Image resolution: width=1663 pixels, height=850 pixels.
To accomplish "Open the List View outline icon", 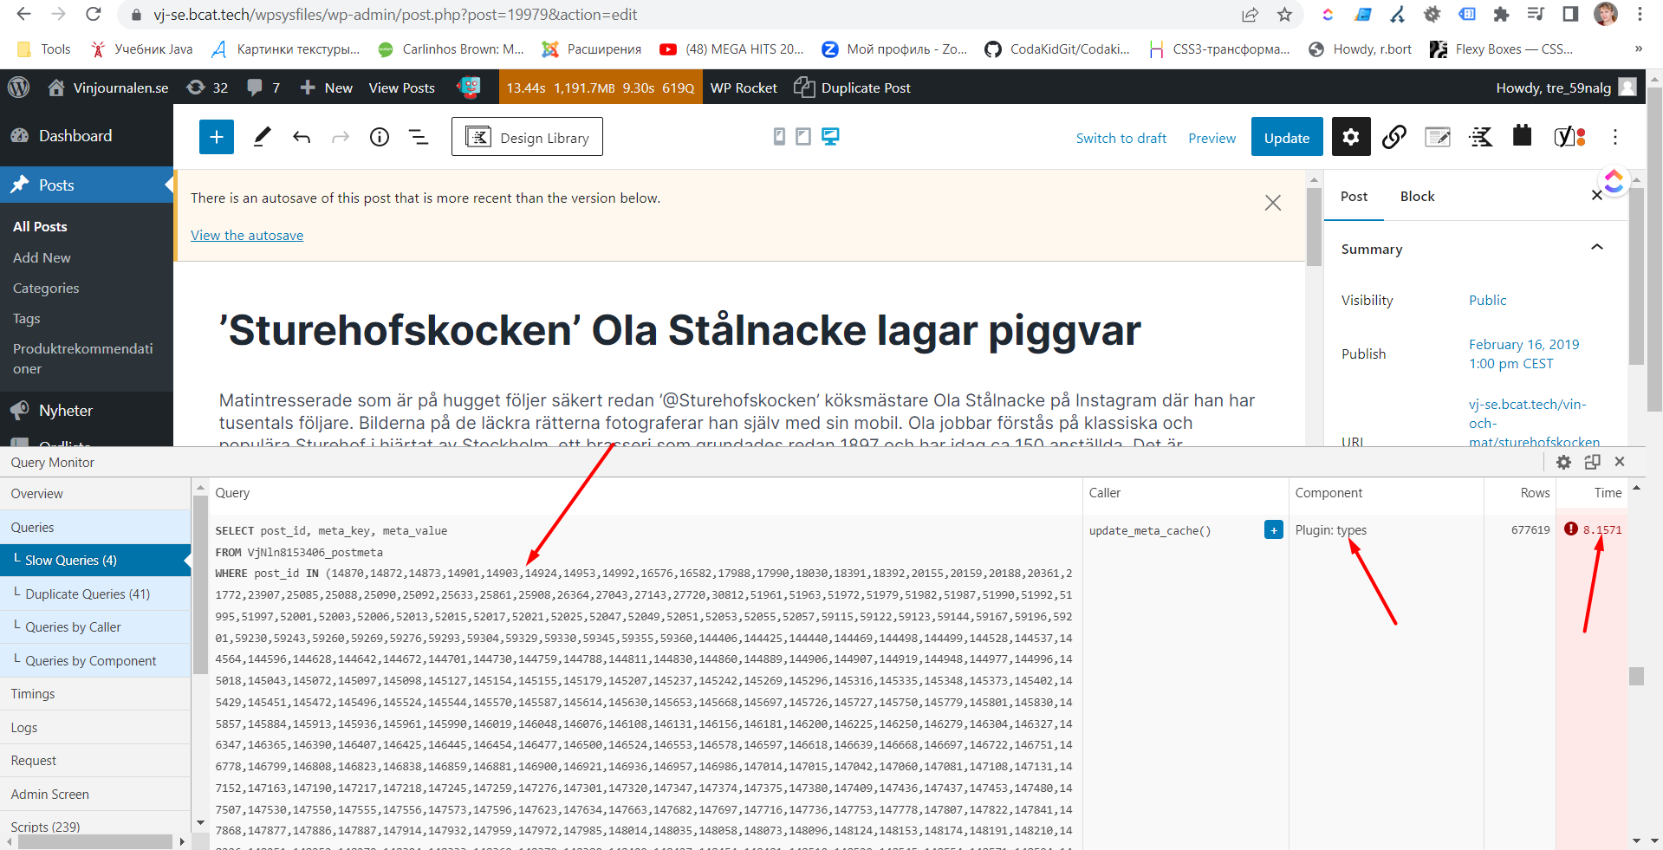I will (419, 137).
